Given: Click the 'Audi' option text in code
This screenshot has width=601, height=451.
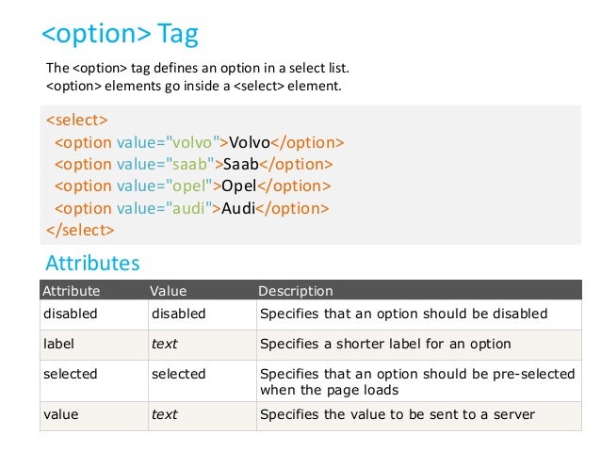Looking at the screenshot, I should point(238,208).
